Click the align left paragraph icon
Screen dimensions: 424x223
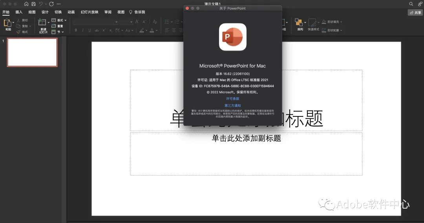[167, 30]
